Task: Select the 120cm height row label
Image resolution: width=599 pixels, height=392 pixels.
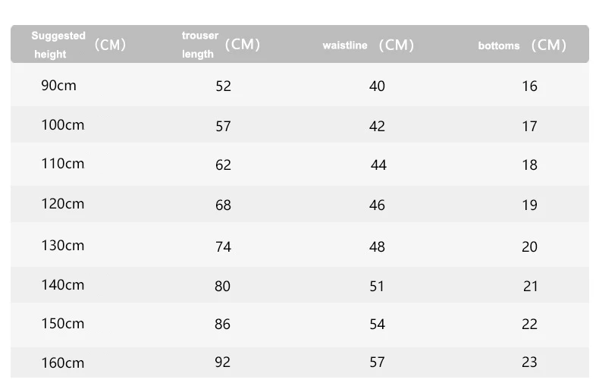Action: [x=62, y=204]
